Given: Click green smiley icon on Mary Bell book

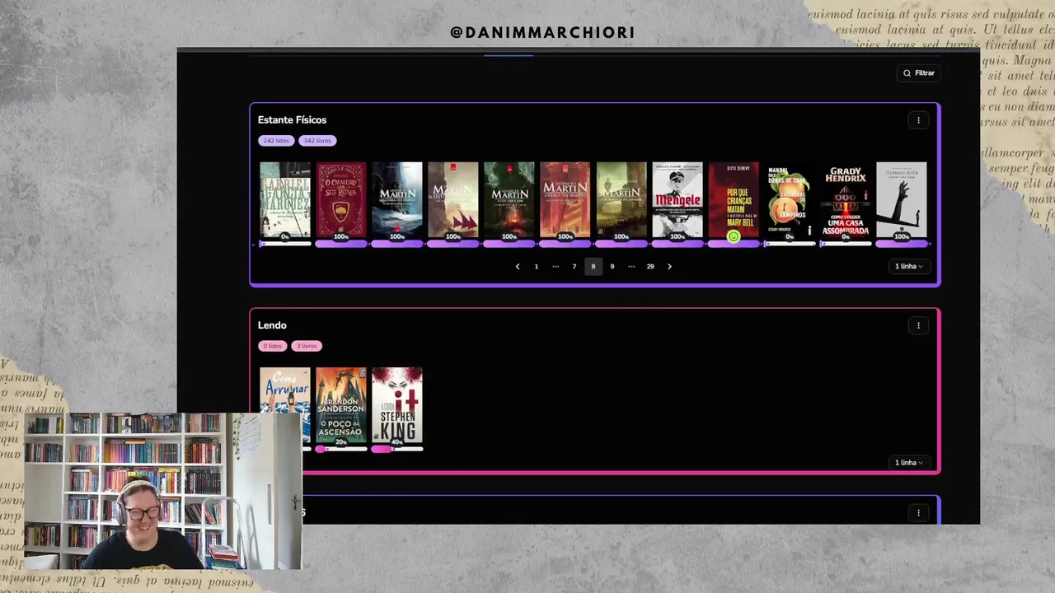Looking at the screenshot, I should click(734, 237).
